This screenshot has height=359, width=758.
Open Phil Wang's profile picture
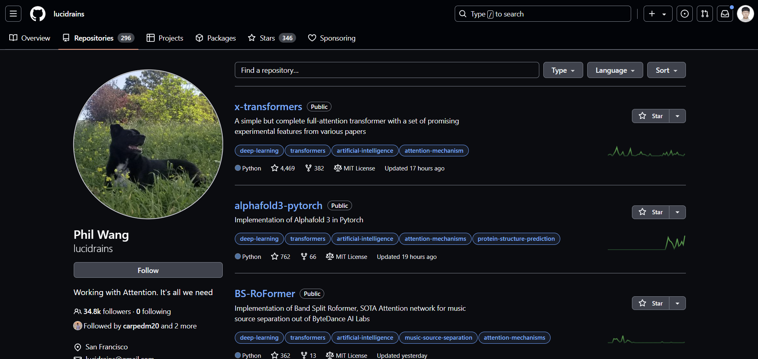pyautogui.click(x=148, y=144)
